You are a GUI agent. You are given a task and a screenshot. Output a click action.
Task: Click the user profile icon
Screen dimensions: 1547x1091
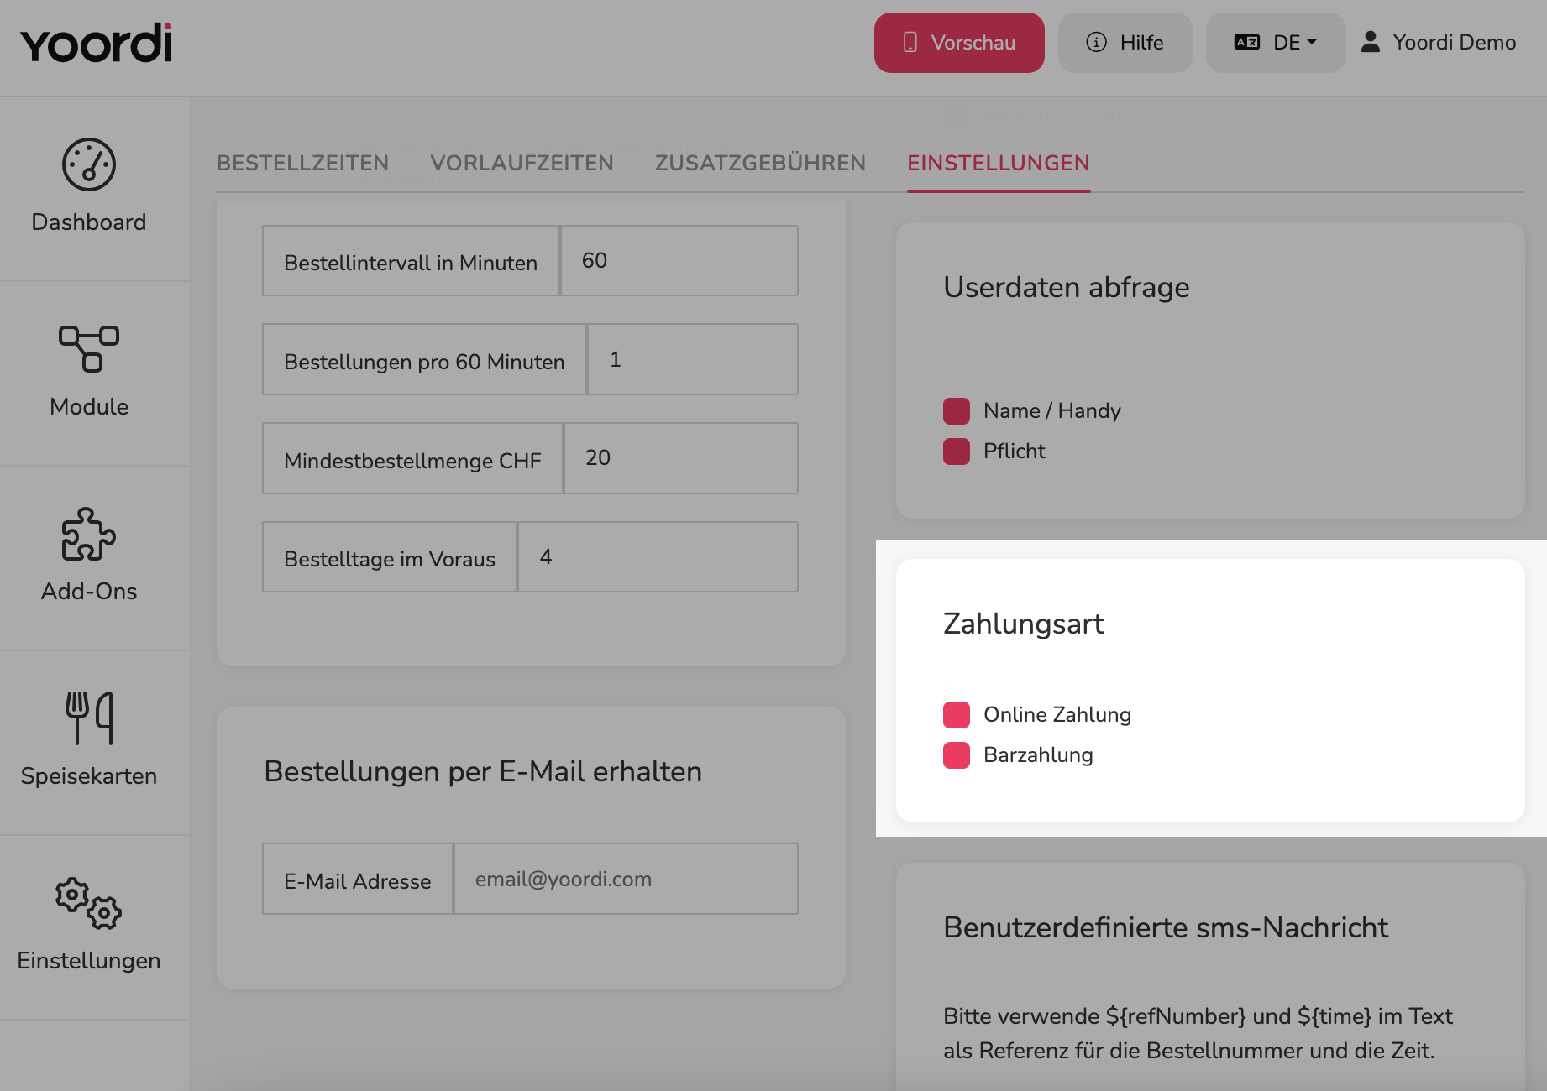(x=1371, y=42)
